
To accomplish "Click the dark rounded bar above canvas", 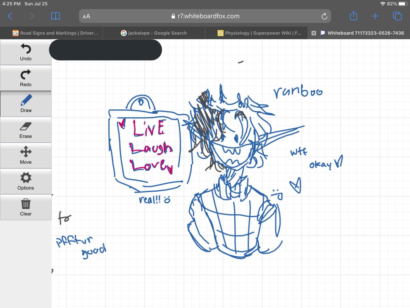I will click(x=106, y=50).
